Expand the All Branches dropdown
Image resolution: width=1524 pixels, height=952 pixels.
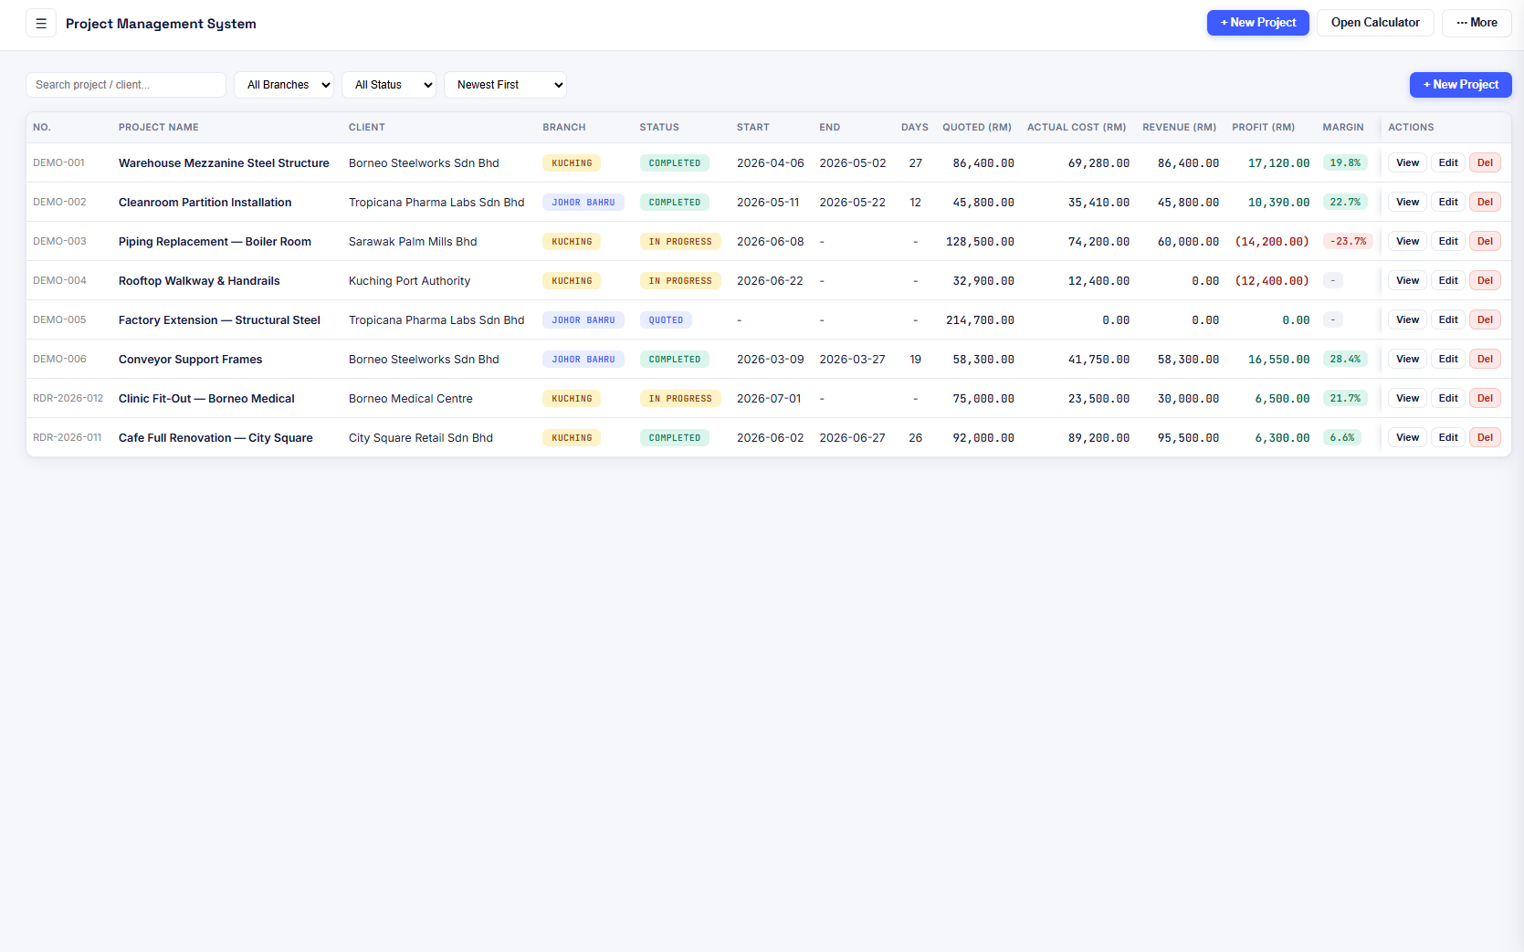pyautogui.click(x=284, y=85)
